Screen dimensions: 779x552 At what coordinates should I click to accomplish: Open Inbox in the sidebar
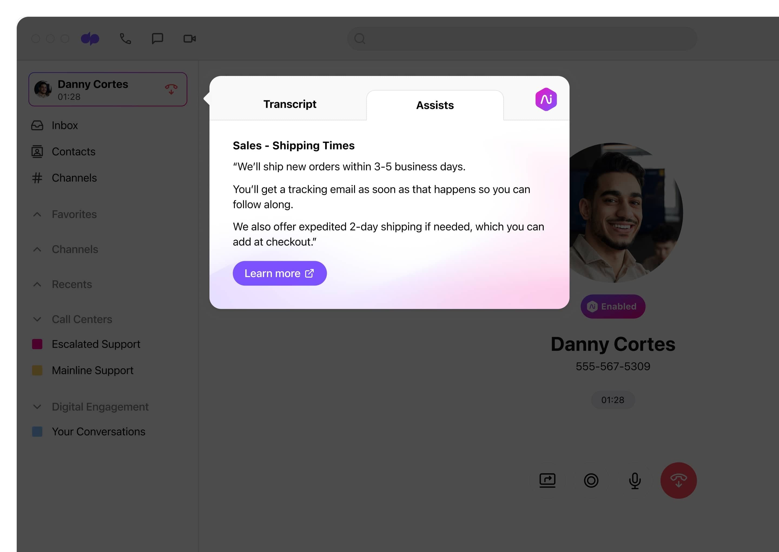[x=65, y=126]
